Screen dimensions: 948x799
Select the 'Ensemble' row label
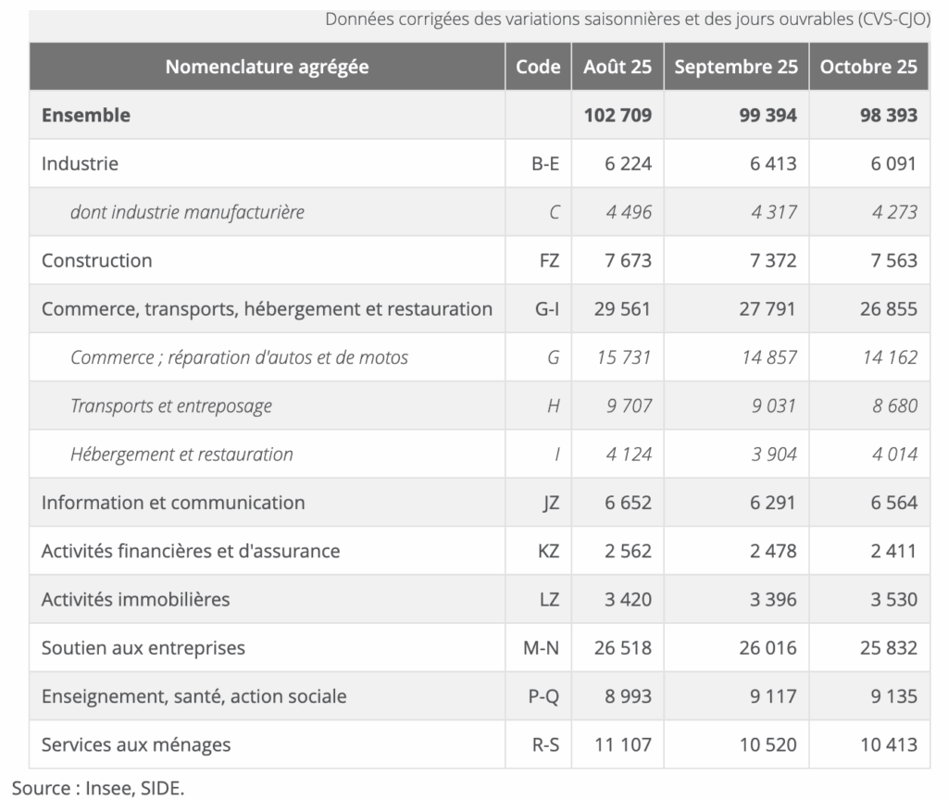click(86, 116)
